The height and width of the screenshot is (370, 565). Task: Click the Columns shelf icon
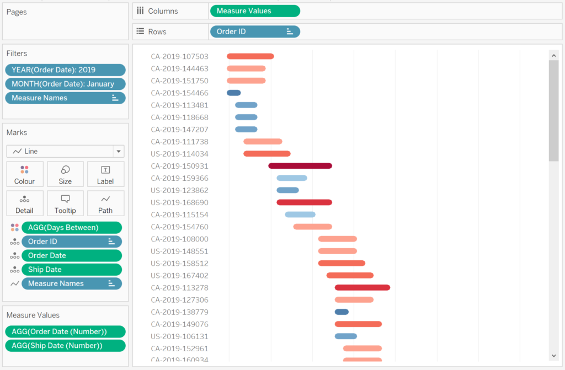(x=140, y=11)
